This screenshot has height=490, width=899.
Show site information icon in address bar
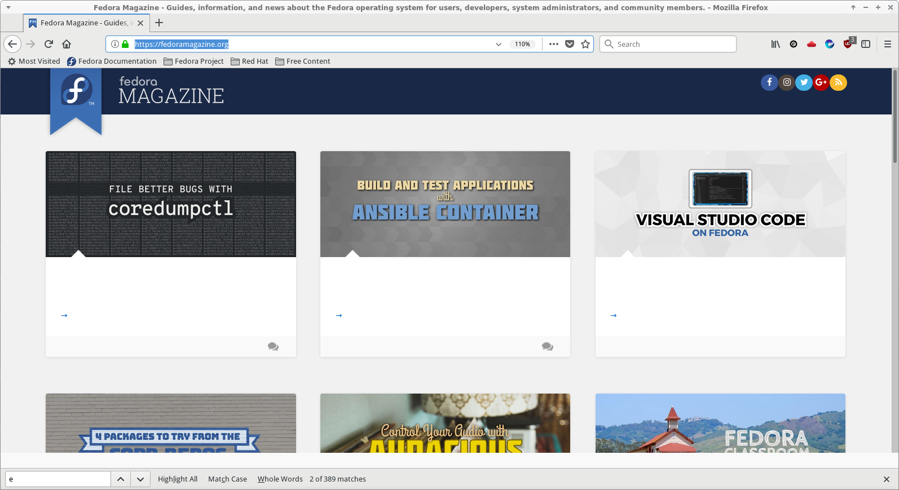pyautogui.click(x=114, y=44)
